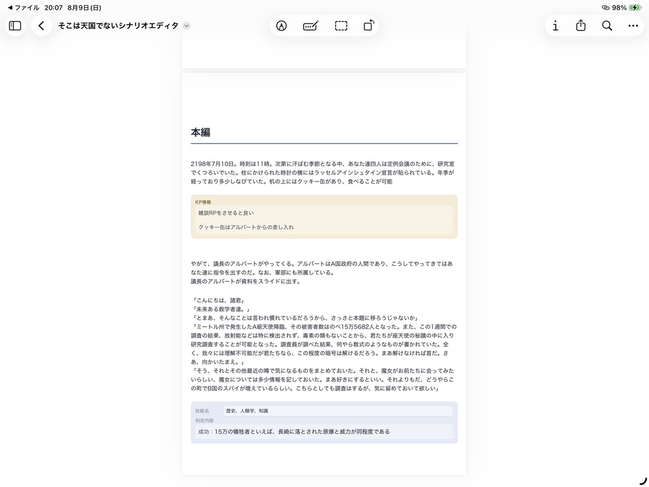
Task: Select the markup pen tool icon
Action: point(281,25)
